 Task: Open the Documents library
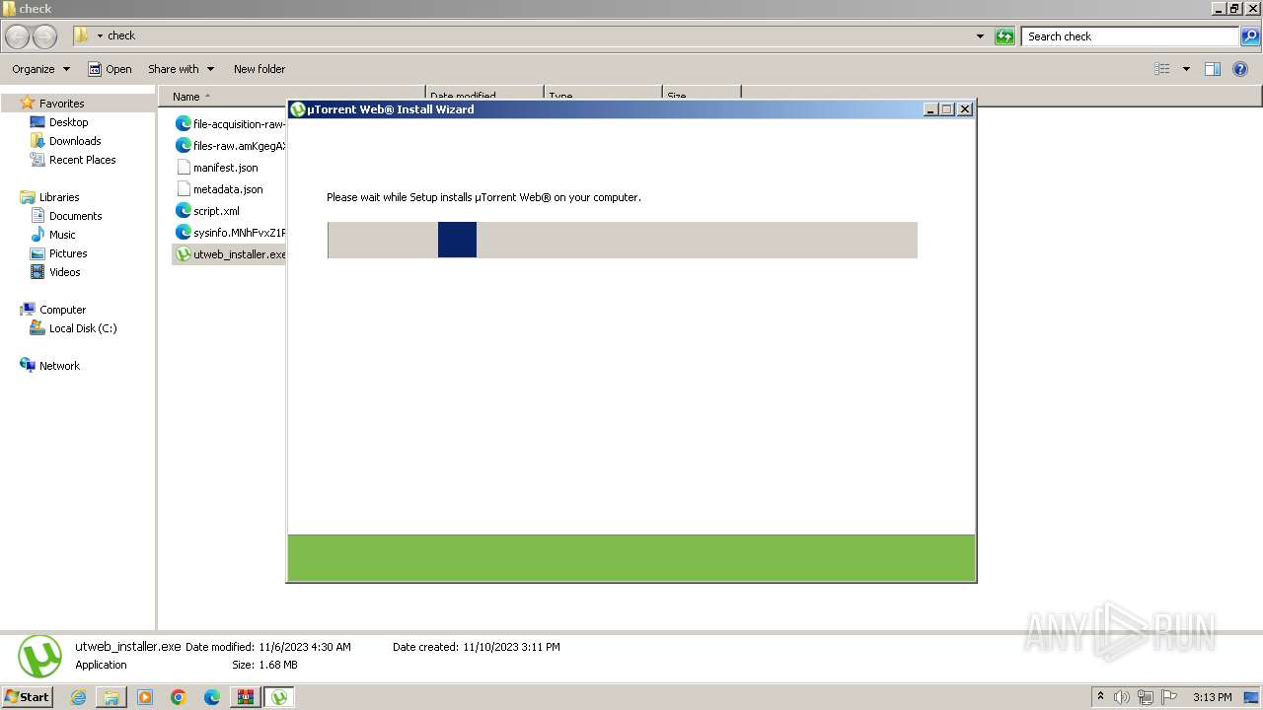75,216
